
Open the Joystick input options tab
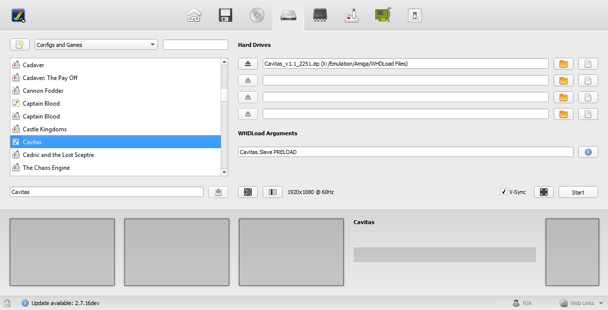click(352, 15)
